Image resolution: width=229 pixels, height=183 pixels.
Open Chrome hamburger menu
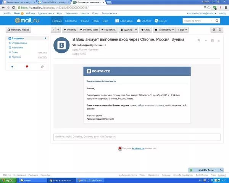click(x=226, y=8)
